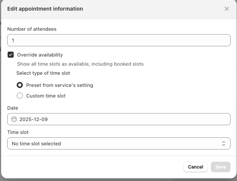Click the 'Override availability' label text
This screenshot has height=181, width=237.
[x=40, y=55]
